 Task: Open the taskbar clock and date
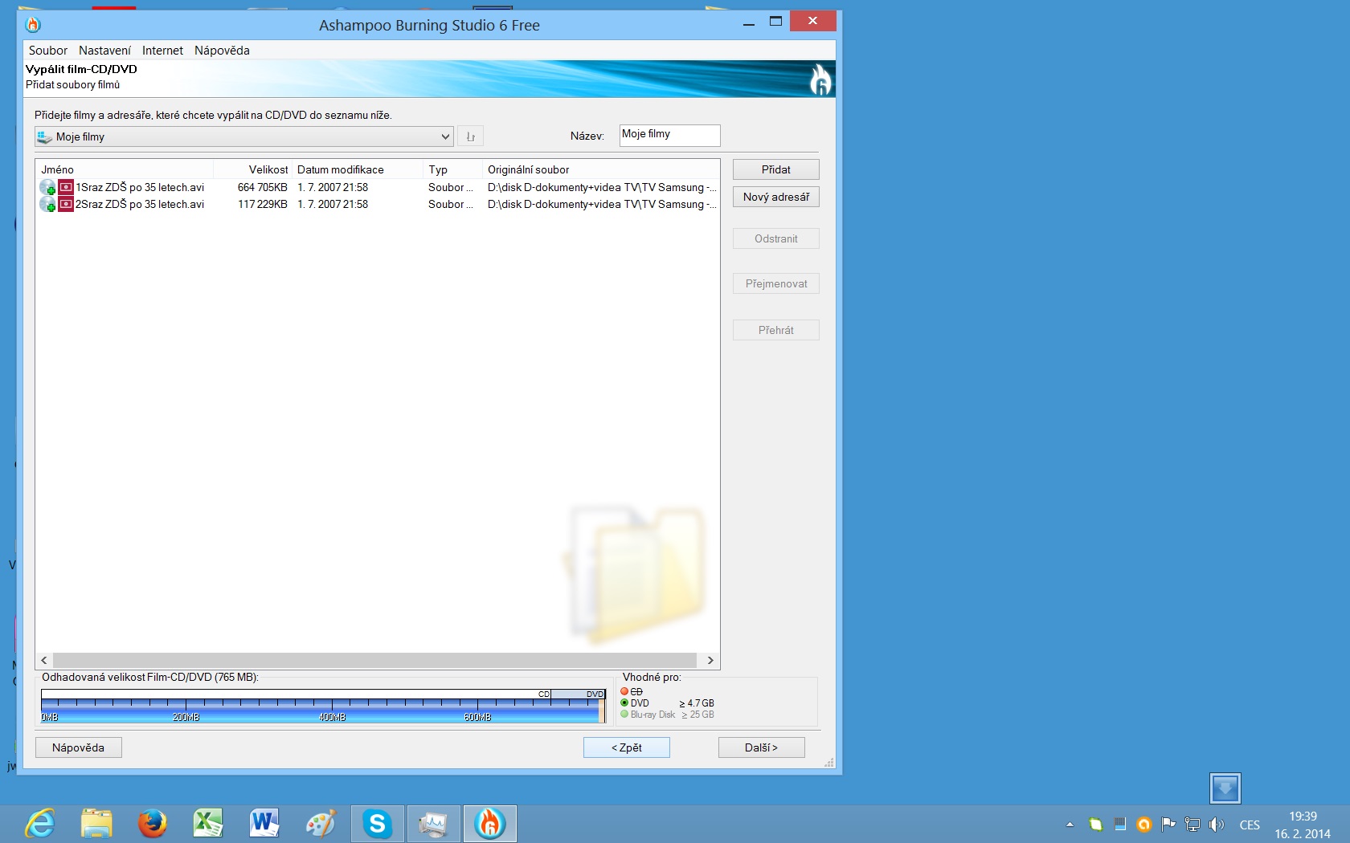click(1303, 825)
